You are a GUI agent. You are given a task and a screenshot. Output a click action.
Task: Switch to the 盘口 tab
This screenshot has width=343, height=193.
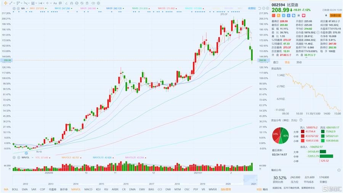[x=276, y=63]
